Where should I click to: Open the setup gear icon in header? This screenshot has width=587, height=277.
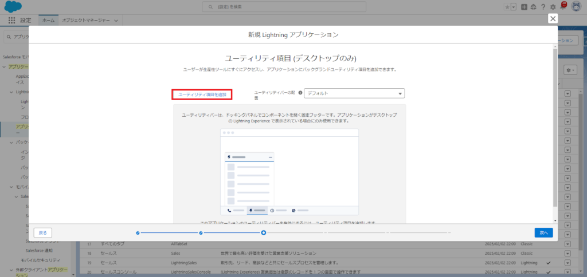point(553,7)
